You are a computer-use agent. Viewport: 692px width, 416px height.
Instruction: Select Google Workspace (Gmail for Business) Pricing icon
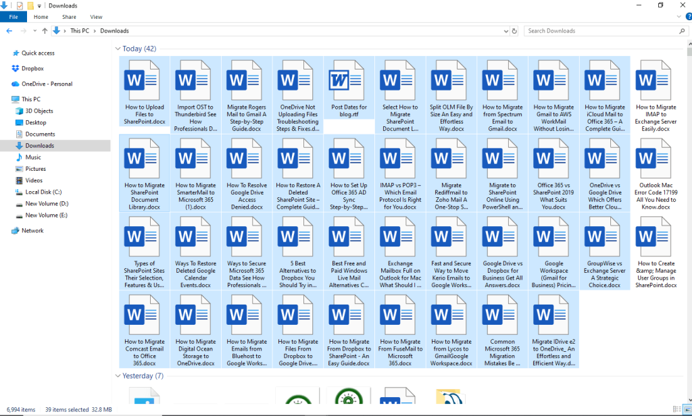pyautogui.click(x=551, y=237)
